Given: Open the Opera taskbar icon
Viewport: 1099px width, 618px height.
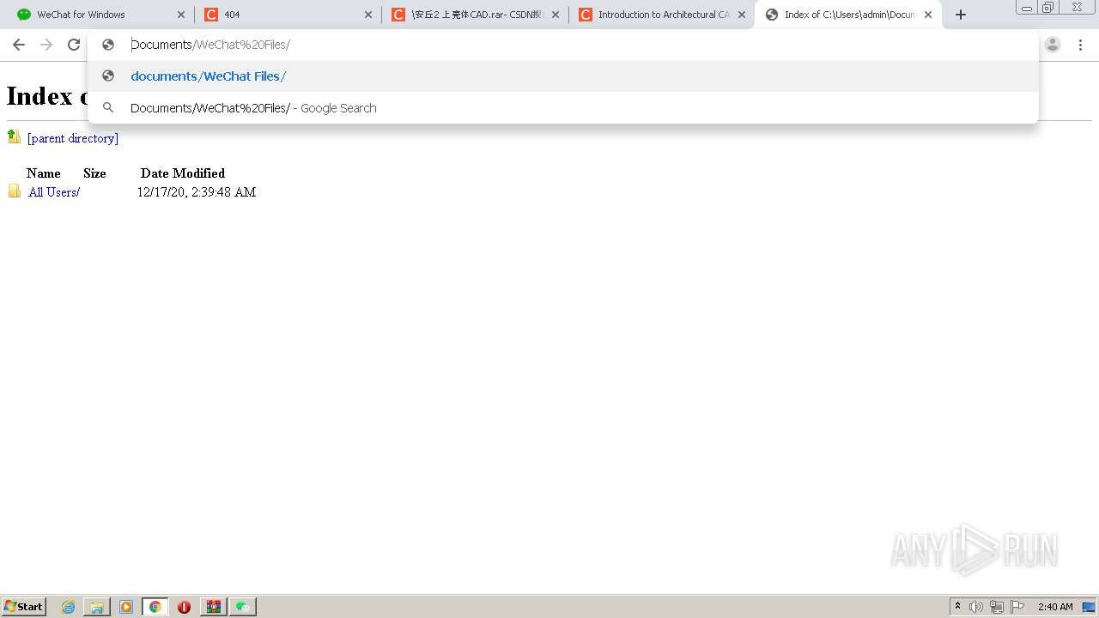Looking at the screenshot, I should click(184, 607).
